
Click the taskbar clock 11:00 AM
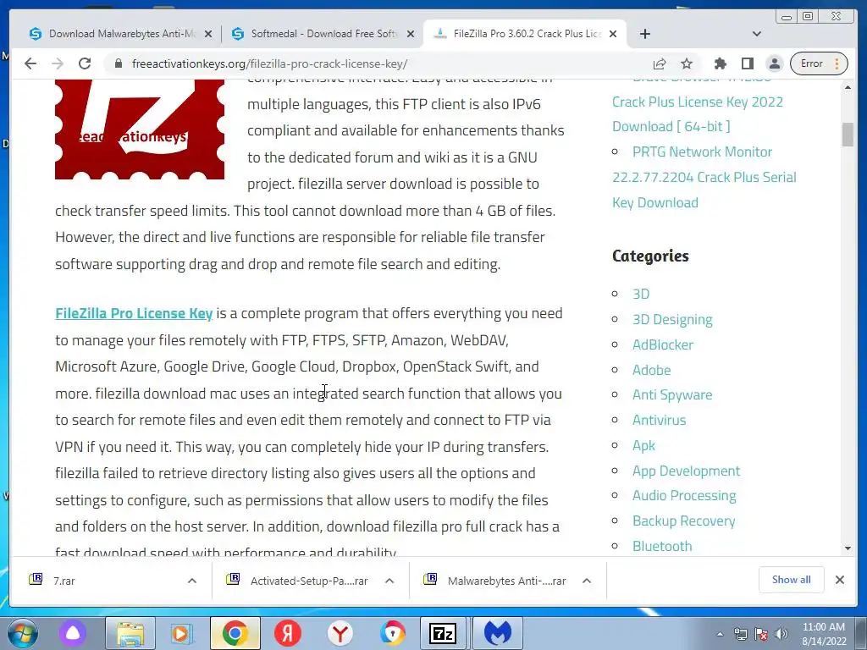[824, 634]
